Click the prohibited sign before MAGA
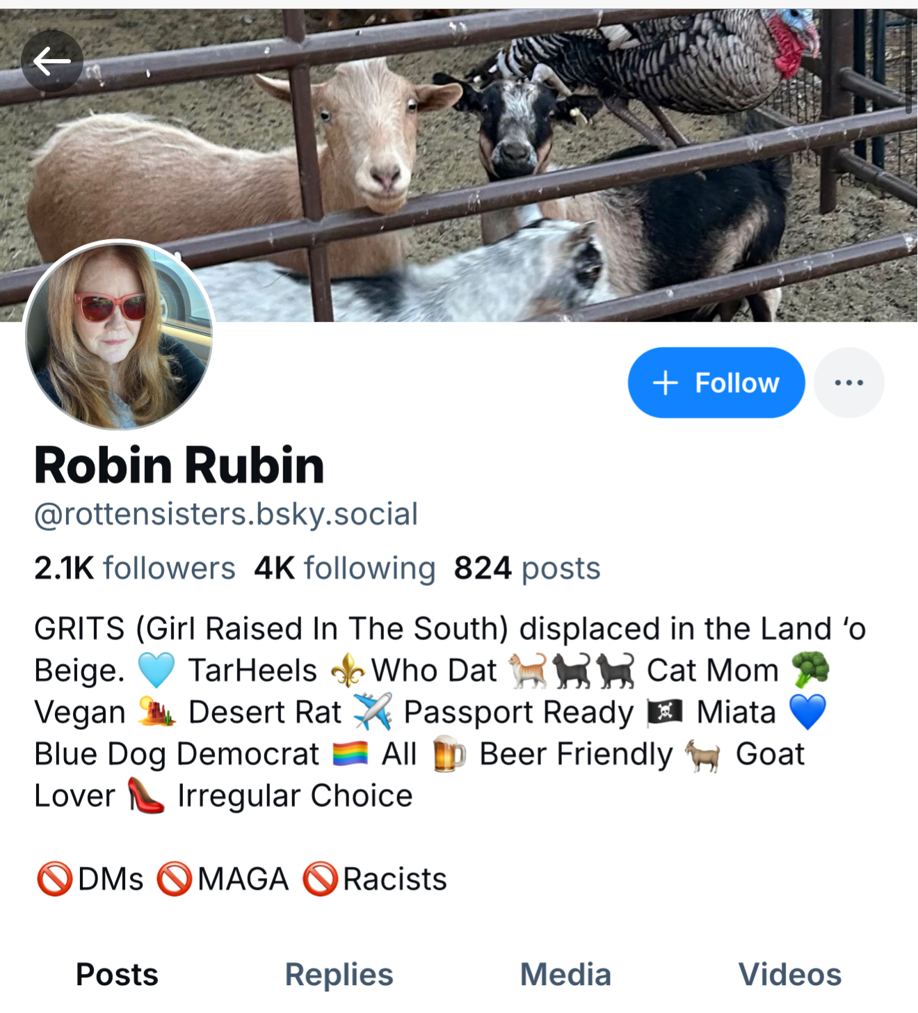The image size is (918, 1013). click(x=174, y=879)
